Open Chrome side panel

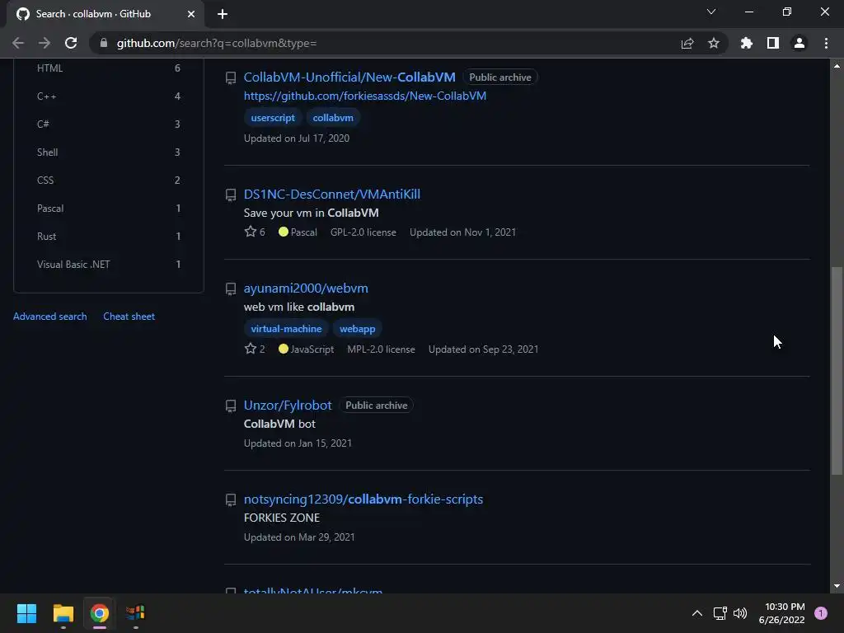(773, 43)
